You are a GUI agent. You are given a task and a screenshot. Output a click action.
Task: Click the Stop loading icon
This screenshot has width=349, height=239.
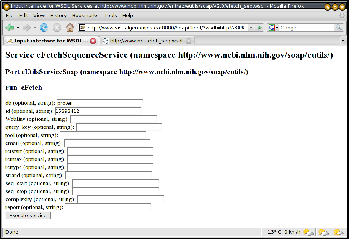[x=57, y=28]
